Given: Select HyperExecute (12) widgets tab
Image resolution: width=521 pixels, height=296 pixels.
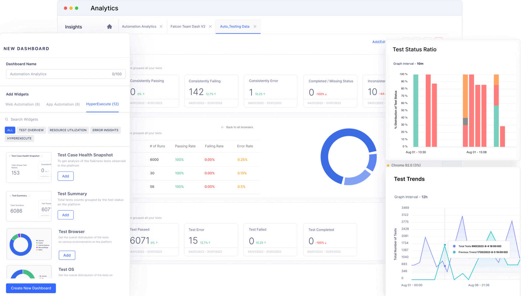Looking at the screenshot, I should [x=102, y=104].
